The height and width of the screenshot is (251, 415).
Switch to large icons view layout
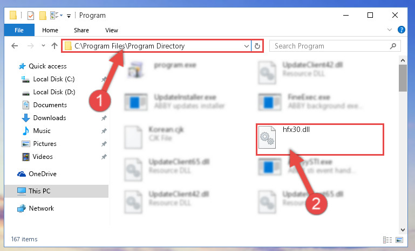tap(399, 240)
